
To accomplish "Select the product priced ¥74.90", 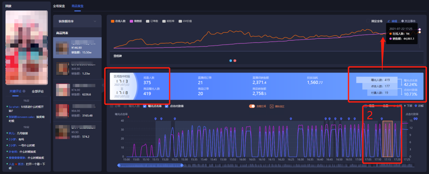I will click(77, 90).
